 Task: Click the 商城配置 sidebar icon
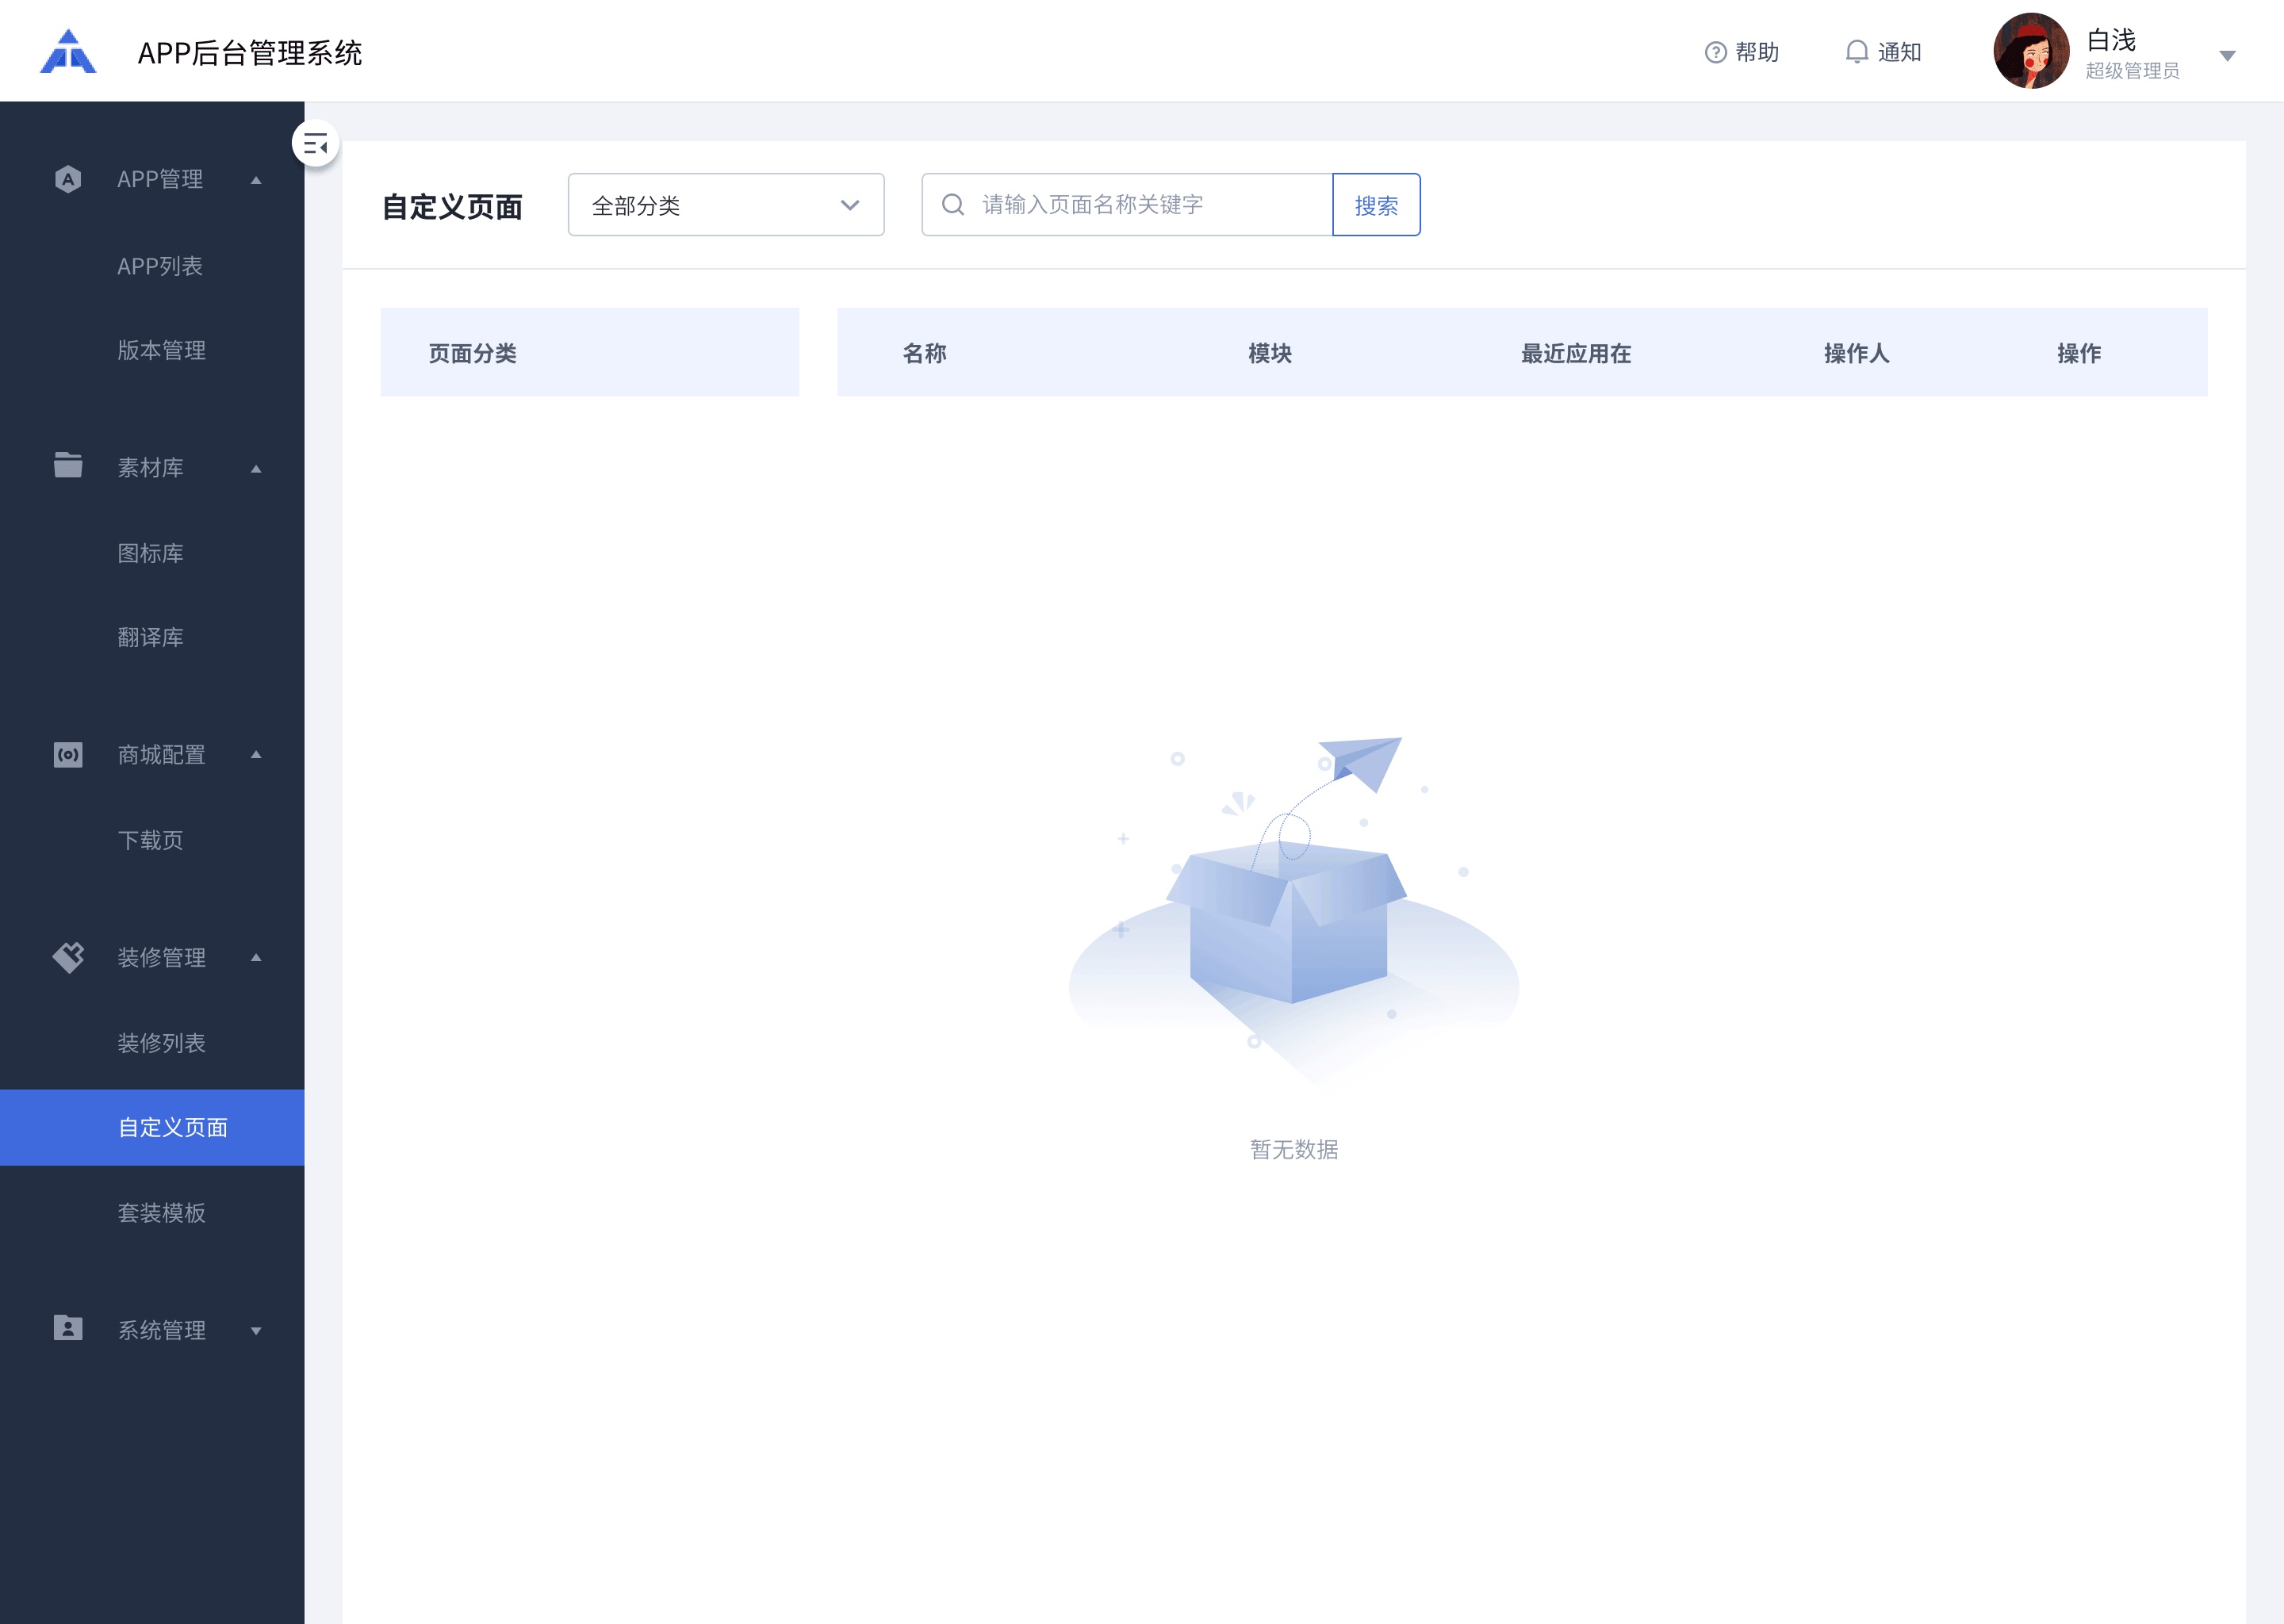click(68, 755)
